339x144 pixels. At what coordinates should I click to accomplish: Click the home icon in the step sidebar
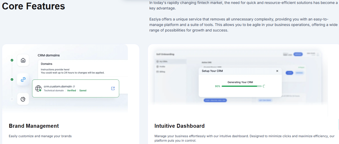23,60
